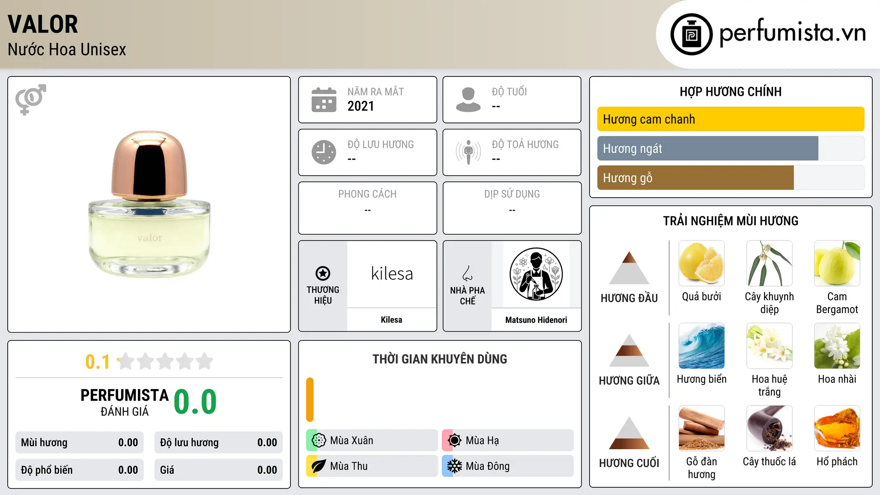Click the kilesa brand logo
This screenshot has width=880, height=495.
coord(392,274)
